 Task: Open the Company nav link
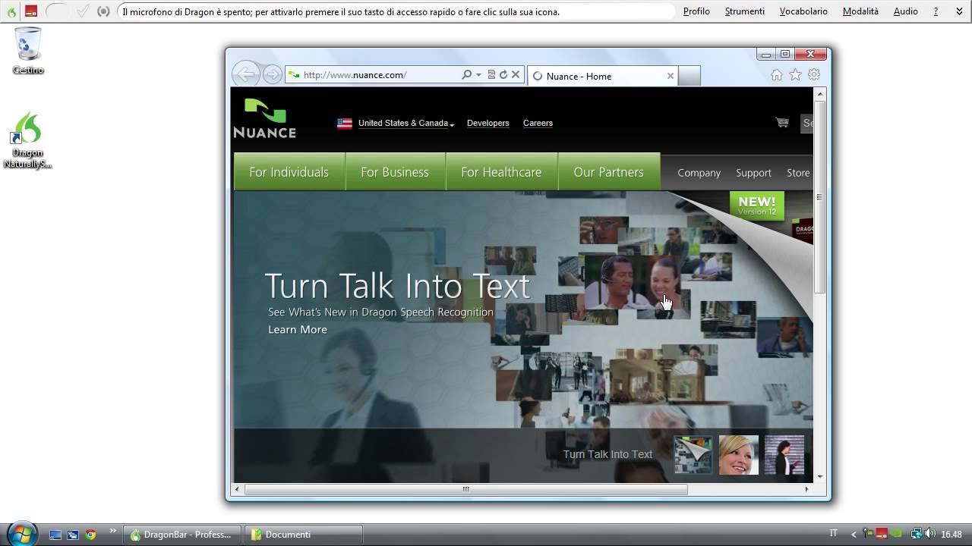point(699,173)
